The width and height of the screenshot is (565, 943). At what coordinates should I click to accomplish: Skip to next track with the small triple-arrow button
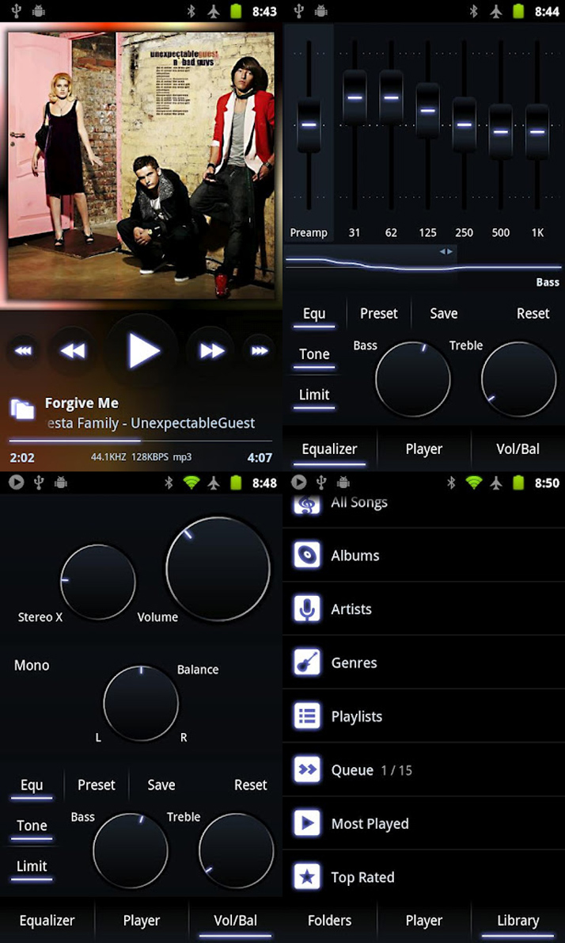(260, 351)
